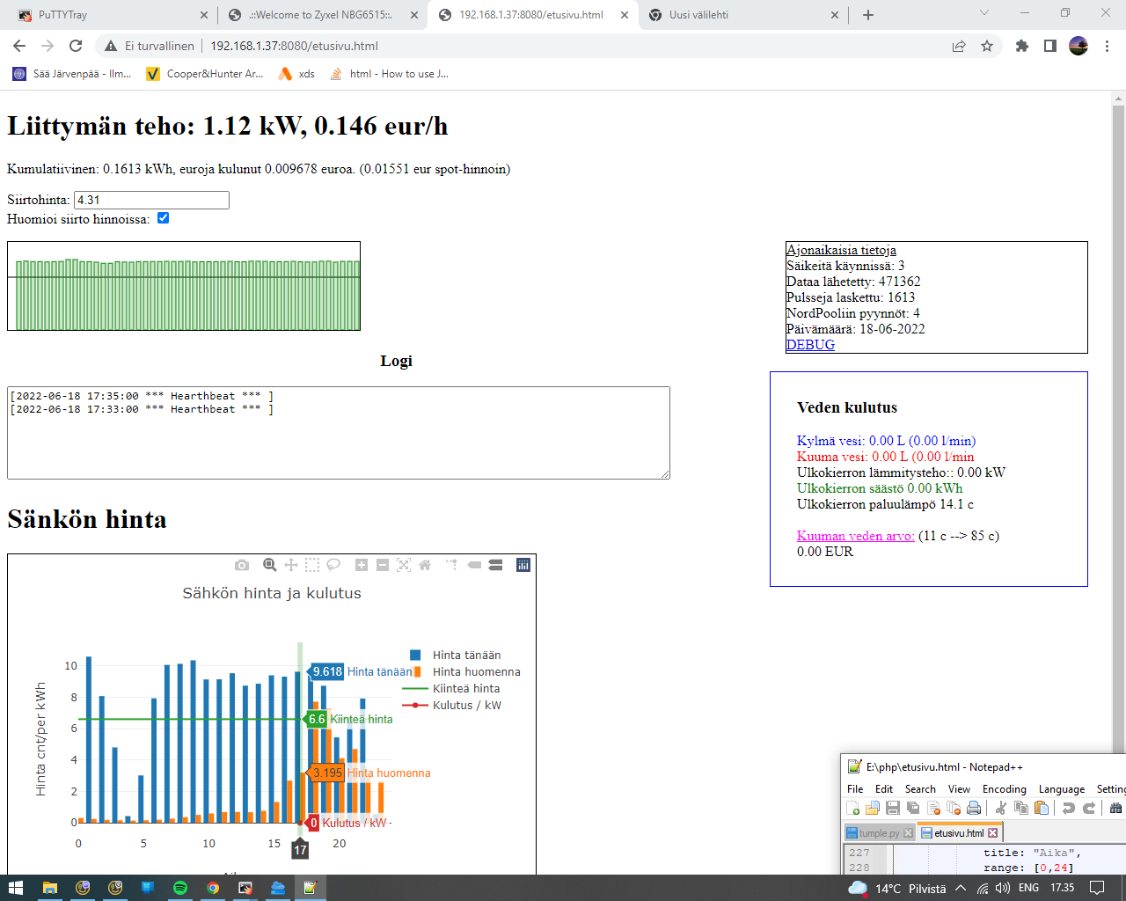Open new browser tab plus button
1126x901 pixels.
pos(868,15)
